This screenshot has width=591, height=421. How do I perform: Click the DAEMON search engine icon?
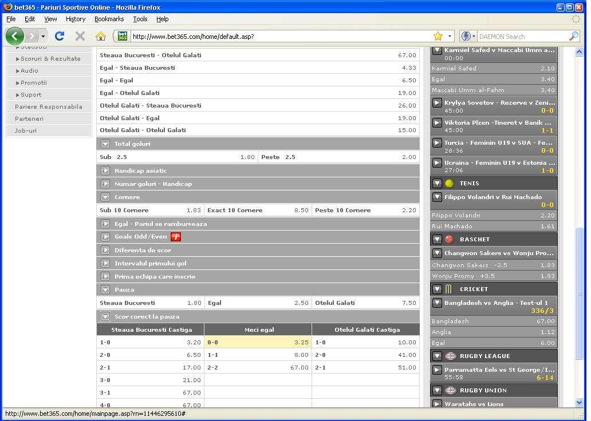466,36
